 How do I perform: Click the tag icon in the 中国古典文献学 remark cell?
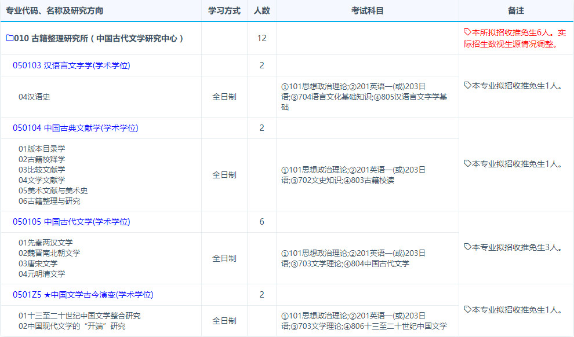pyautogui.click(x=468, y=164)
